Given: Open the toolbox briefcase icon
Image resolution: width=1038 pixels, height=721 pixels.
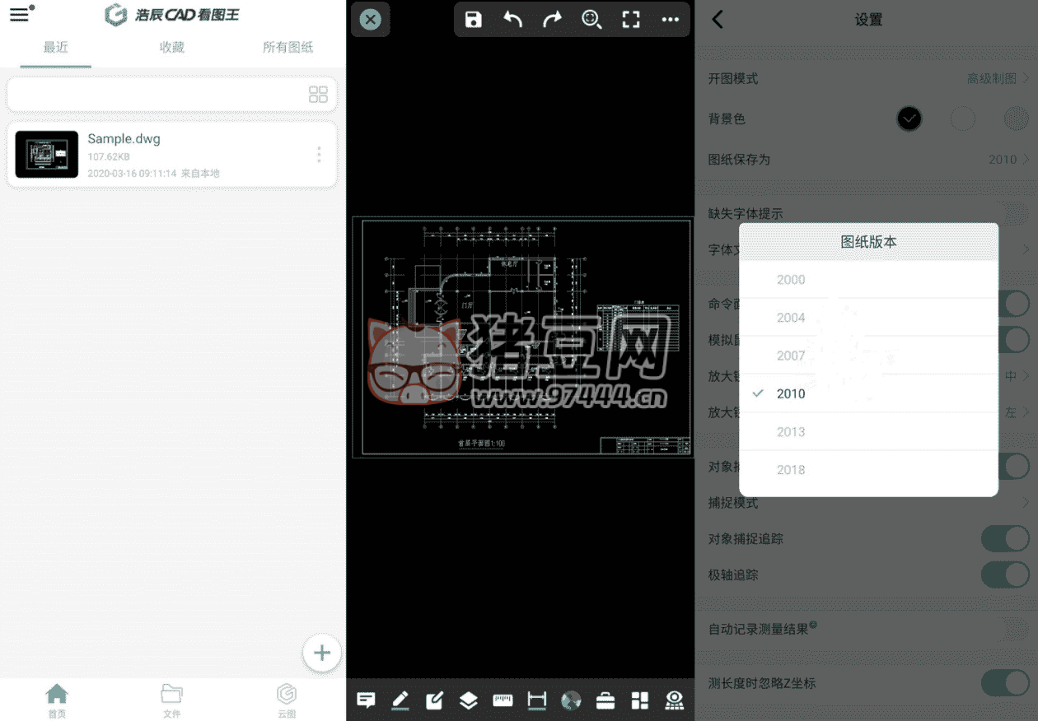Looking at the screenshot, I should click(605, 700).
